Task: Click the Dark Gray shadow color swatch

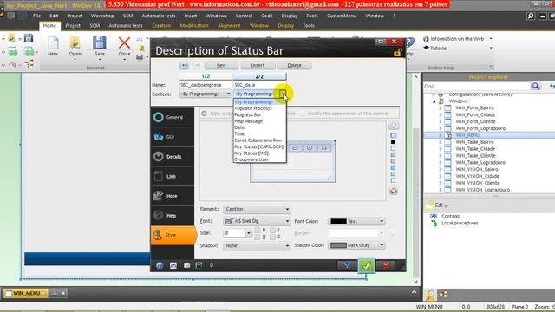Action: coord(338,245)
